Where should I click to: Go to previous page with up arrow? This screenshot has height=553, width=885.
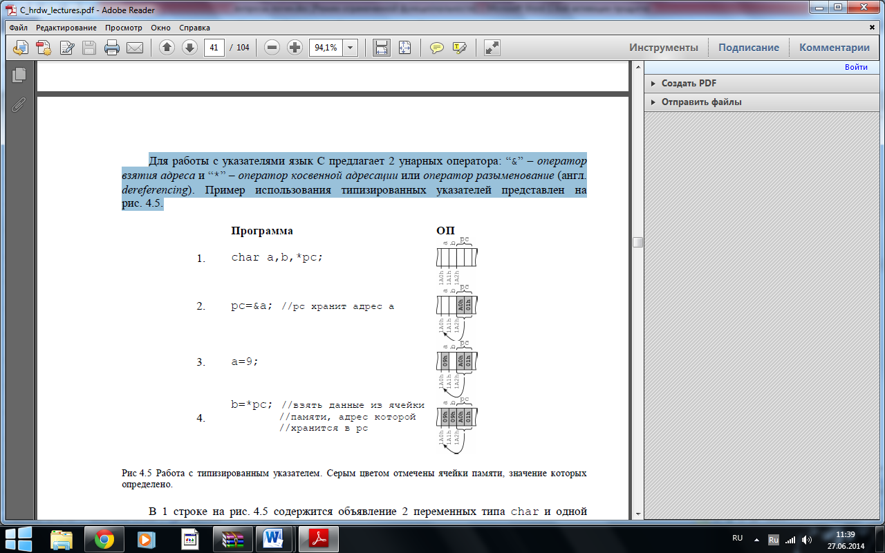point(167,48)
